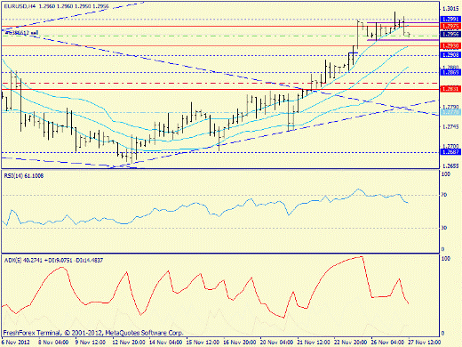The width and height of the screenshot is (462, 347).
Task: Select the red 1.2831 price level tag
Action: pos(450,89)
